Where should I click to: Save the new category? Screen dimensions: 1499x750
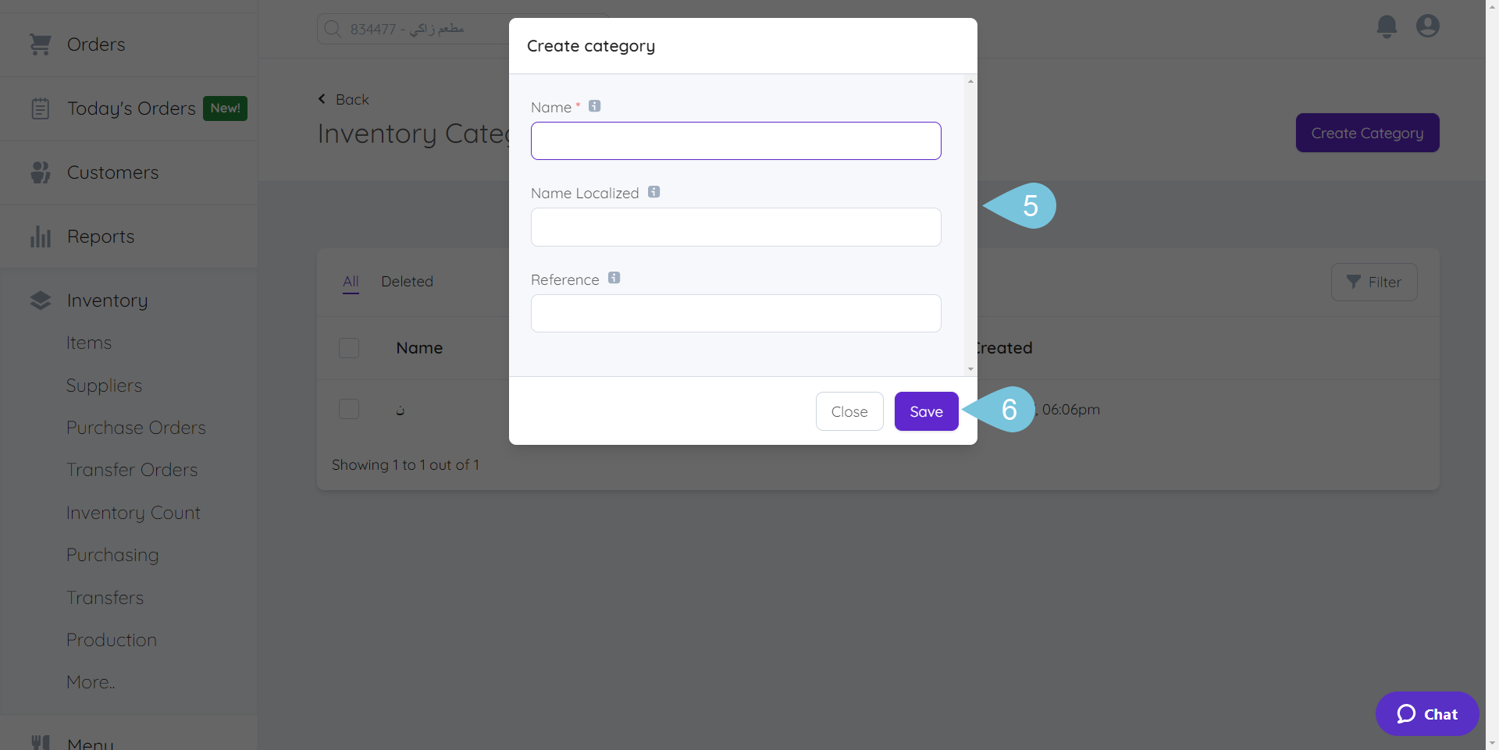925,411
